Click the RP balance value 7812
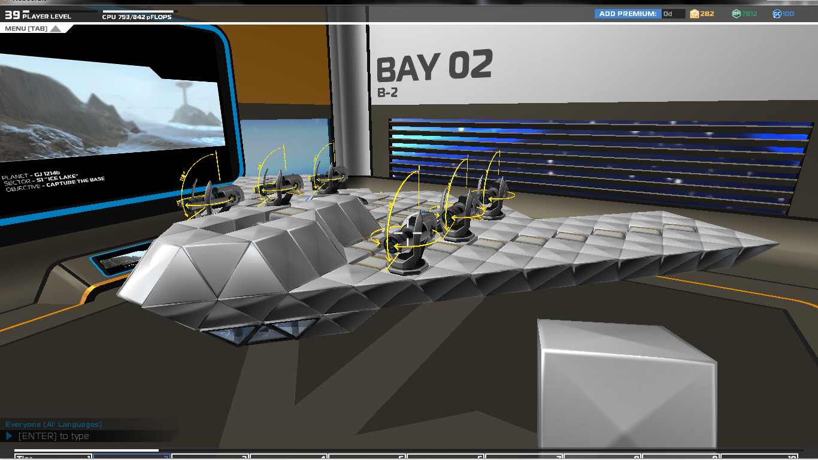 pyautogui.click(x=750, y=14)
